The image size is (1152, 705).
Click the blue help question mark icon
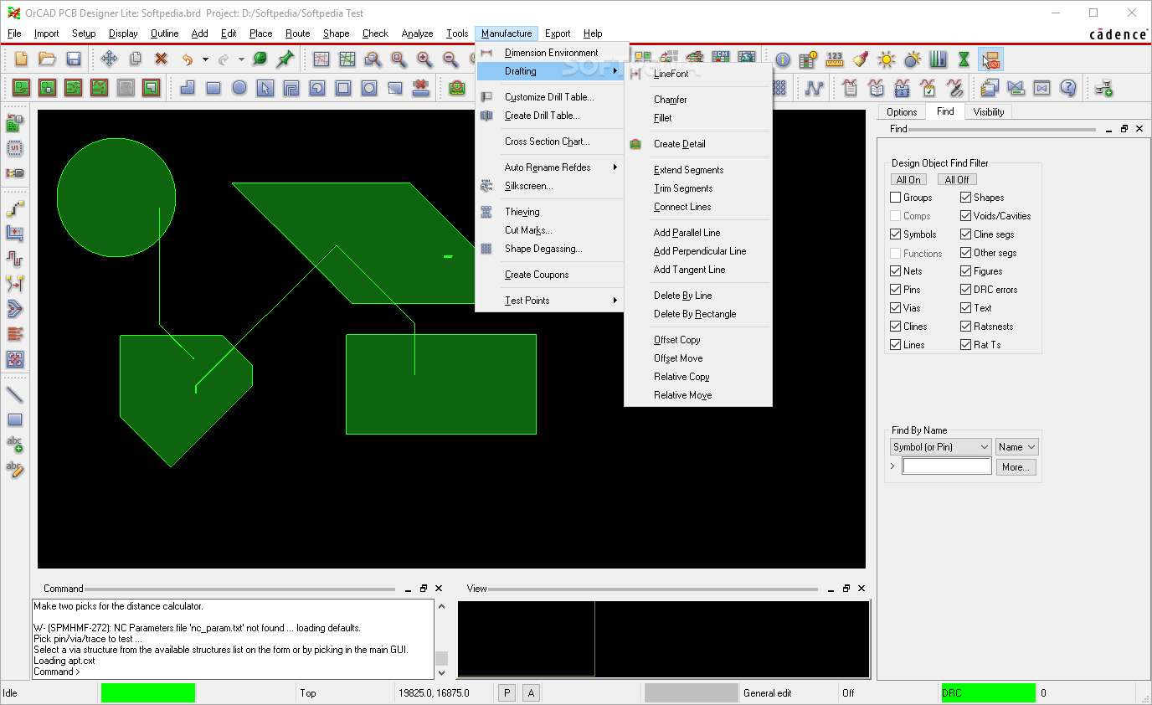1067,87
